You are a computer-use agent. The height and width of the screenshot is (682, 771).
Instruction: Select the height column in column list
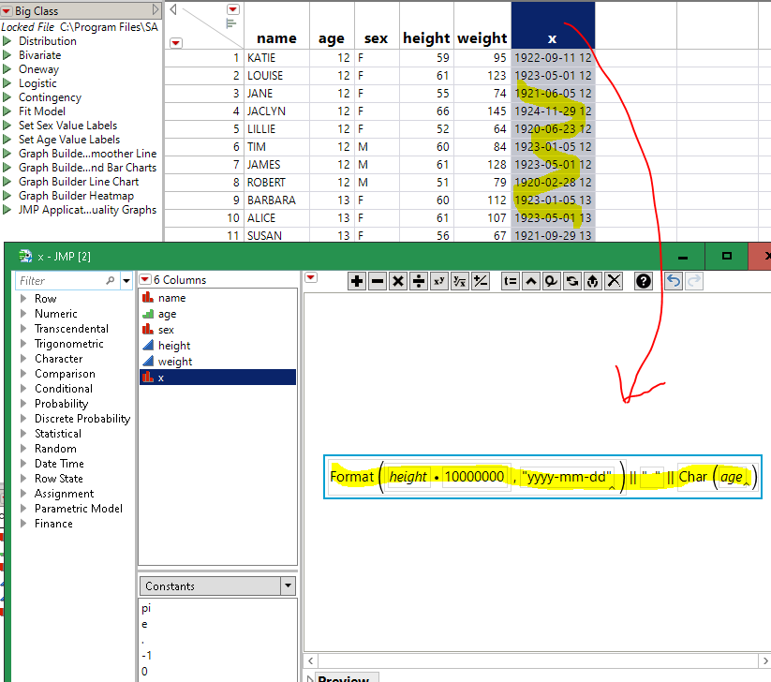174,346
